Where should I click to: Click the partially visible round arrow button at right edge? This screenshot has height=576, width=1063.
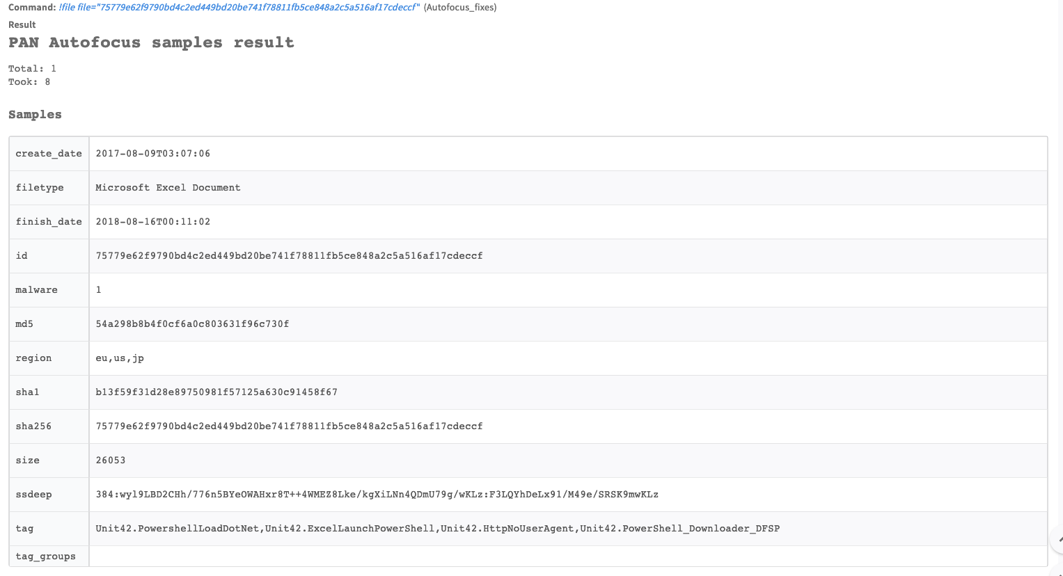1057,539
